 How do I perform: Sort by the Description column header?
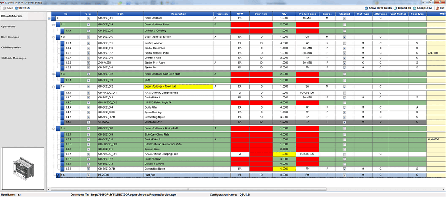179,14
